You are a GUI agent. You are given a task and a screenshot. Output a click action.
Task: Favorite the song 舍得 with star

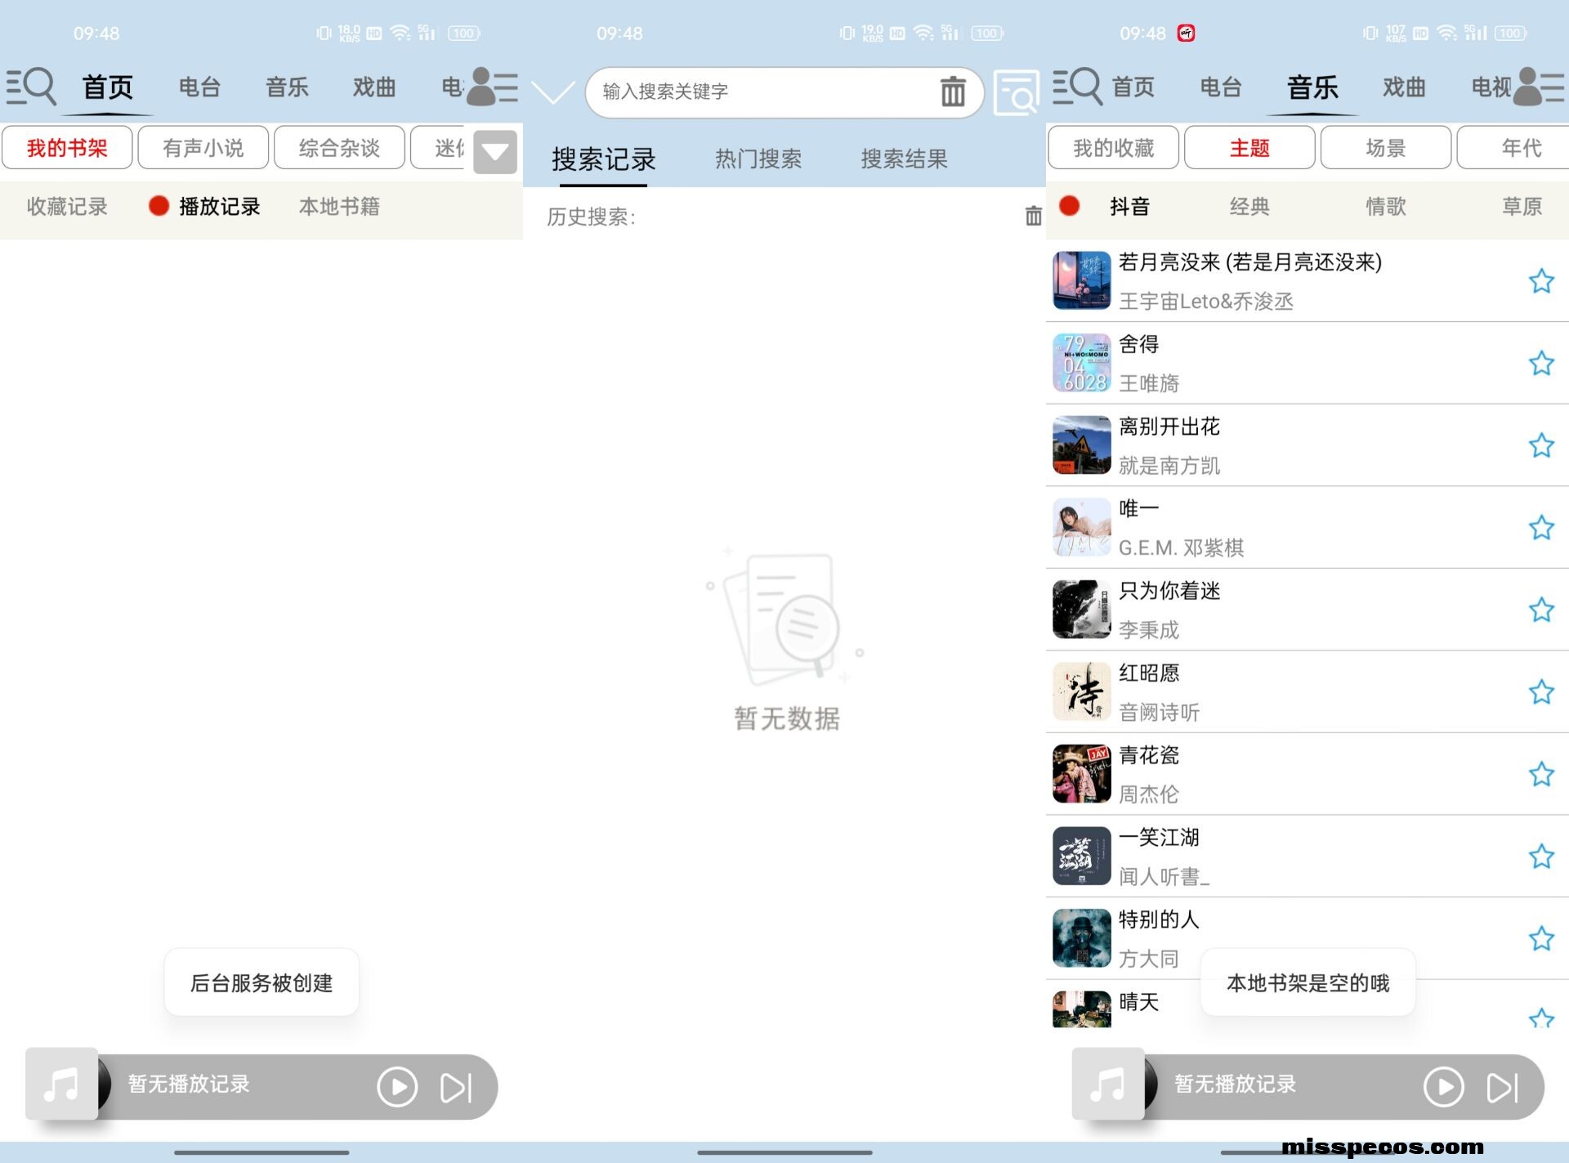point(1541,363)
